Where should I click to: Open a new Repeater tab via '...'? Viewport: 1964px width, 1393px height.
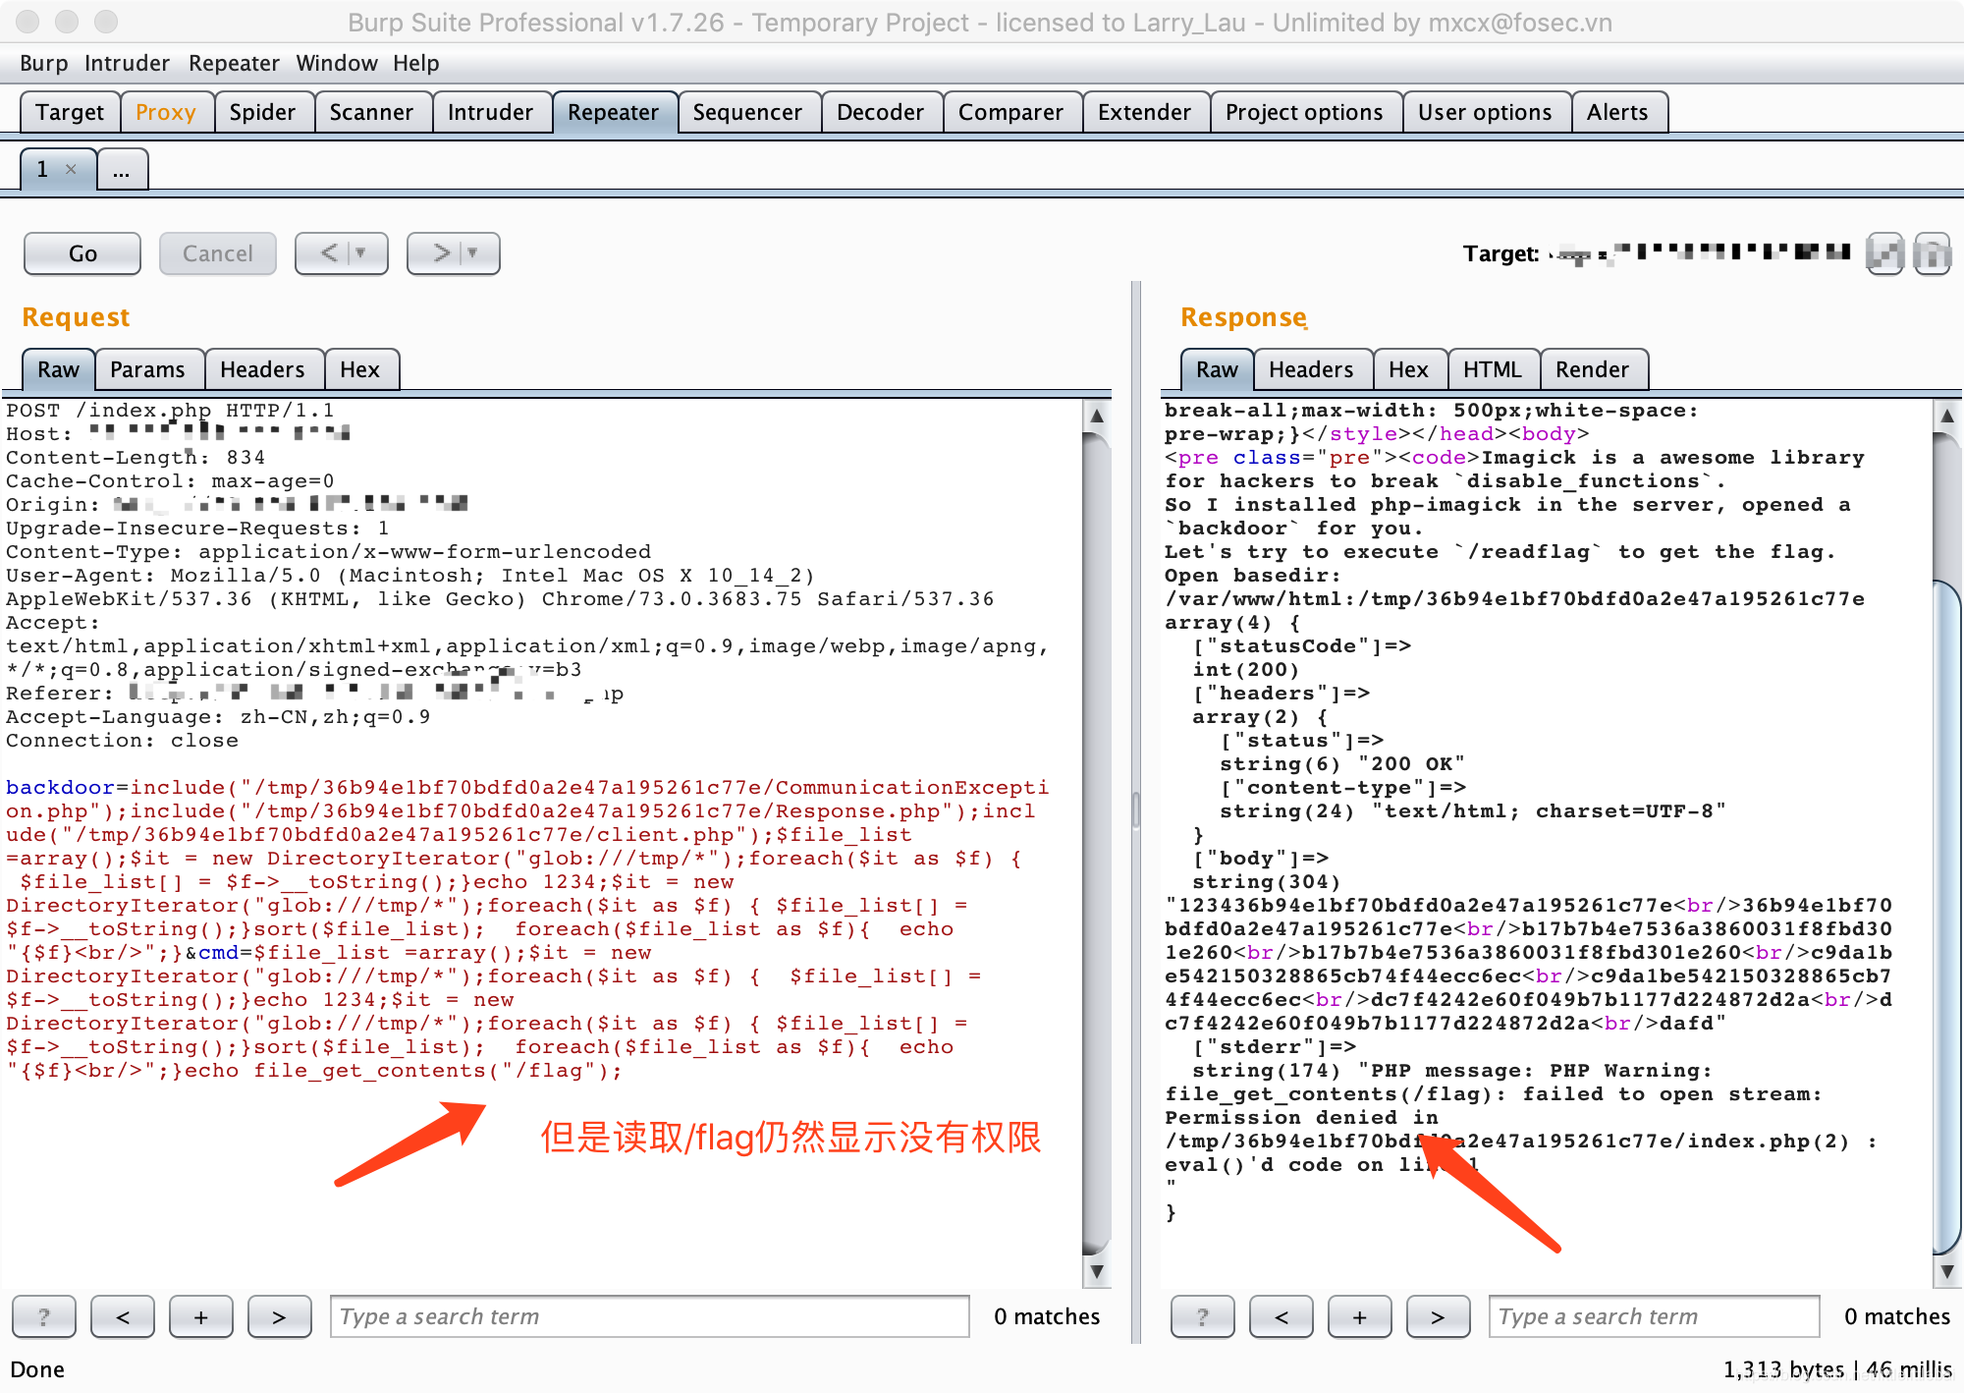tap(122, 170)
